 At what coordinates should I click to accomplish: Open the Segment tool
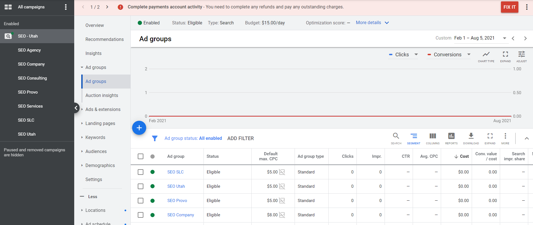coord(414,138)
